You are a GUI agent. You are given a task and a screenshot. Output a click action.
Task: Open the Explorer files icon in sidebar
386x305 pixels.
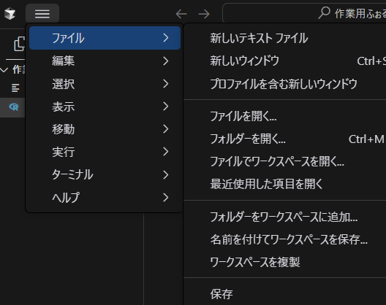click(20, 44)
